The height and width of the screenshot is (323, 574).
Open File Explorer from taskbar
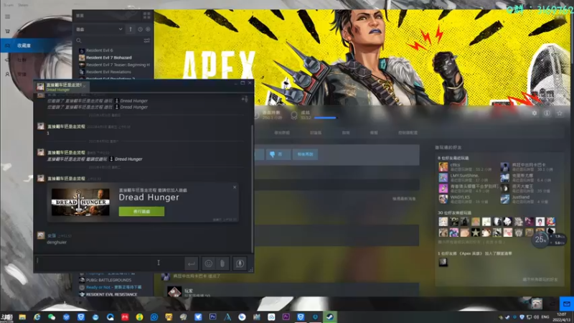[x=22, y=317]
